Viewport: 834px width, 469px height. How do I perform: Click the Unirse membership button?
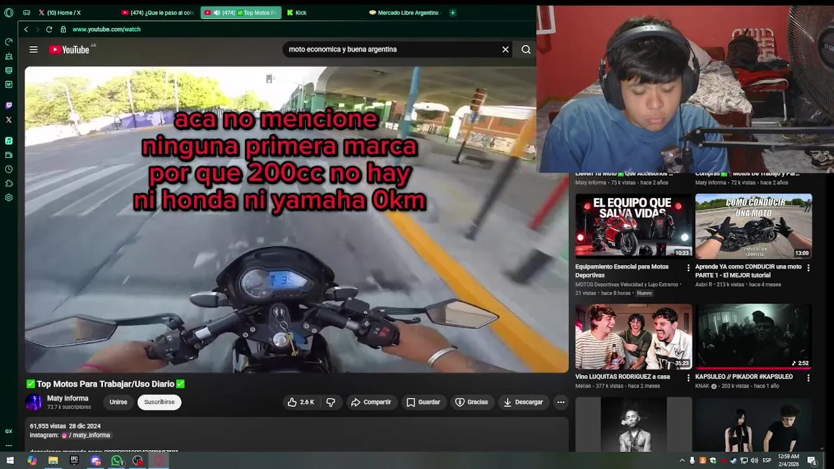[118, 403]
